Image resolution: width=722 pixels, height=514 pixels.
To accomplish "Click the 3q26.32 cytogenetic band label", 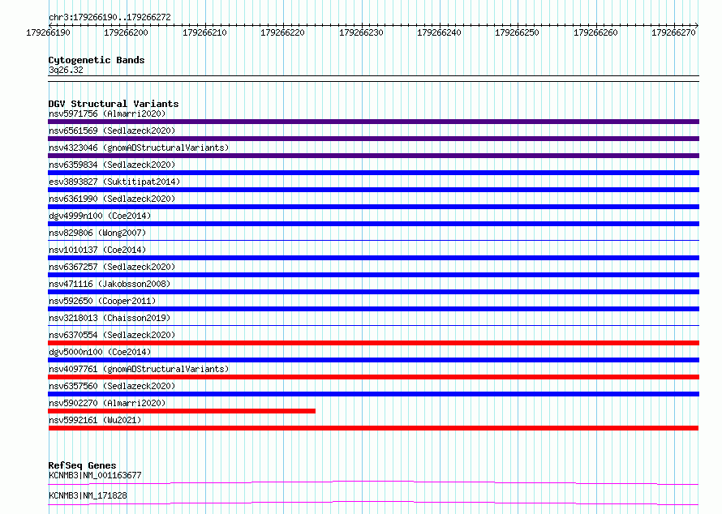I will [66, 70].
